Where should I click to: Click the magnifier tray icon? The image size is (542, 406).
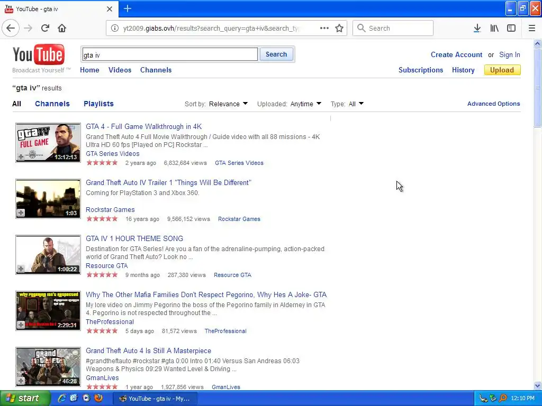point(503,399)
